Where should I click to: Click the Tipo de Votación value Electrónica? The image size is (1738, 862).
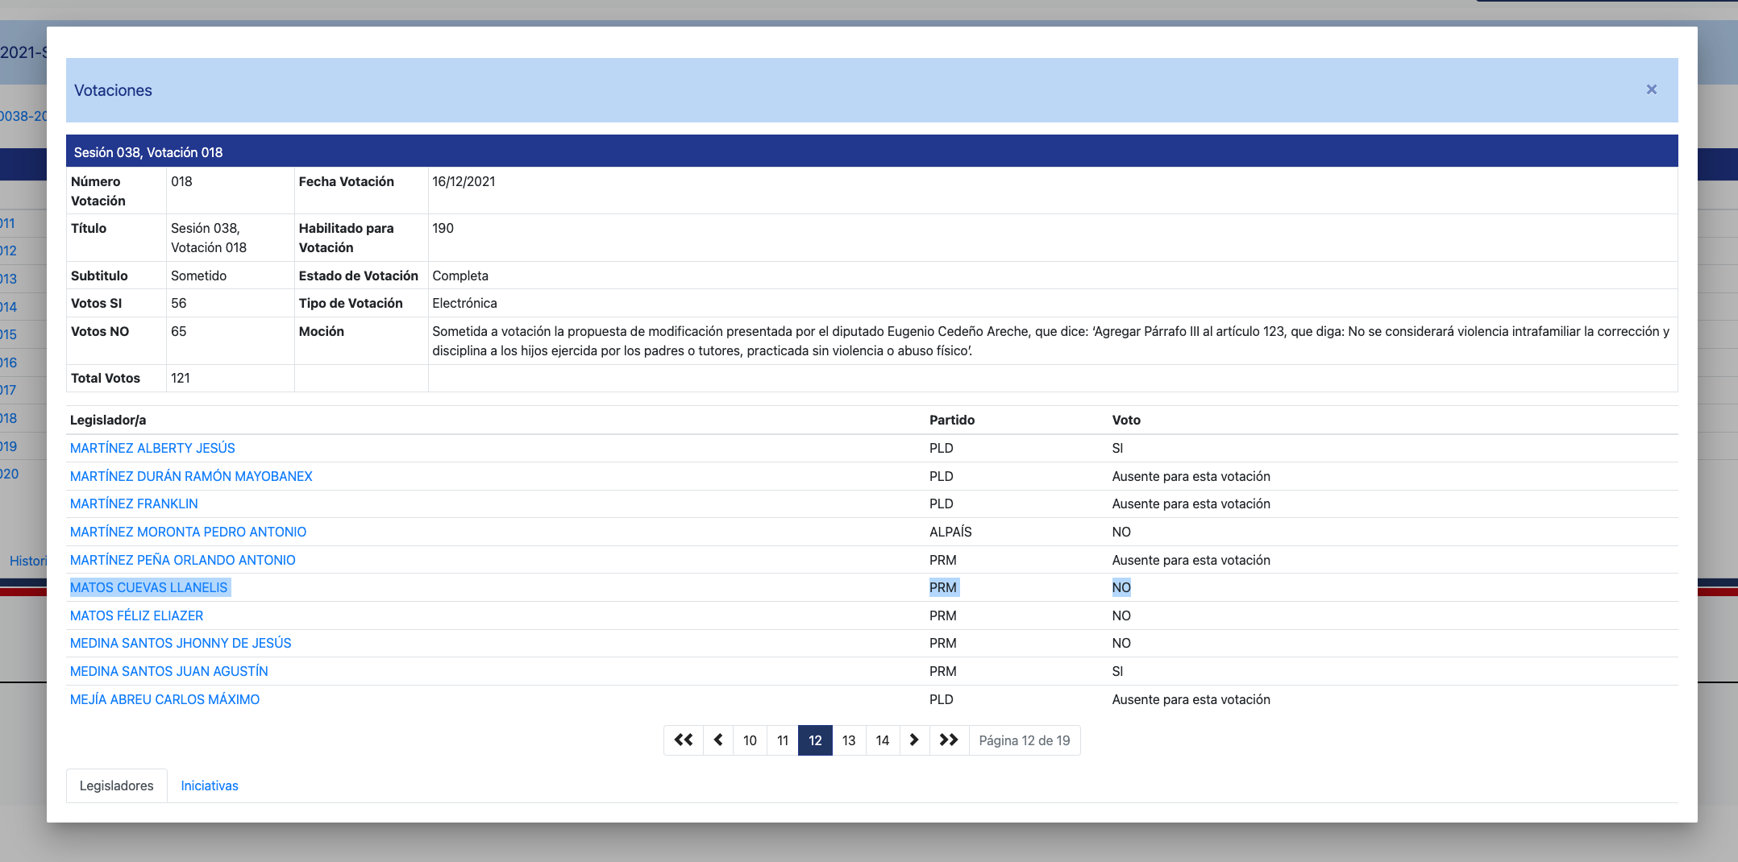tap(464, 303)
